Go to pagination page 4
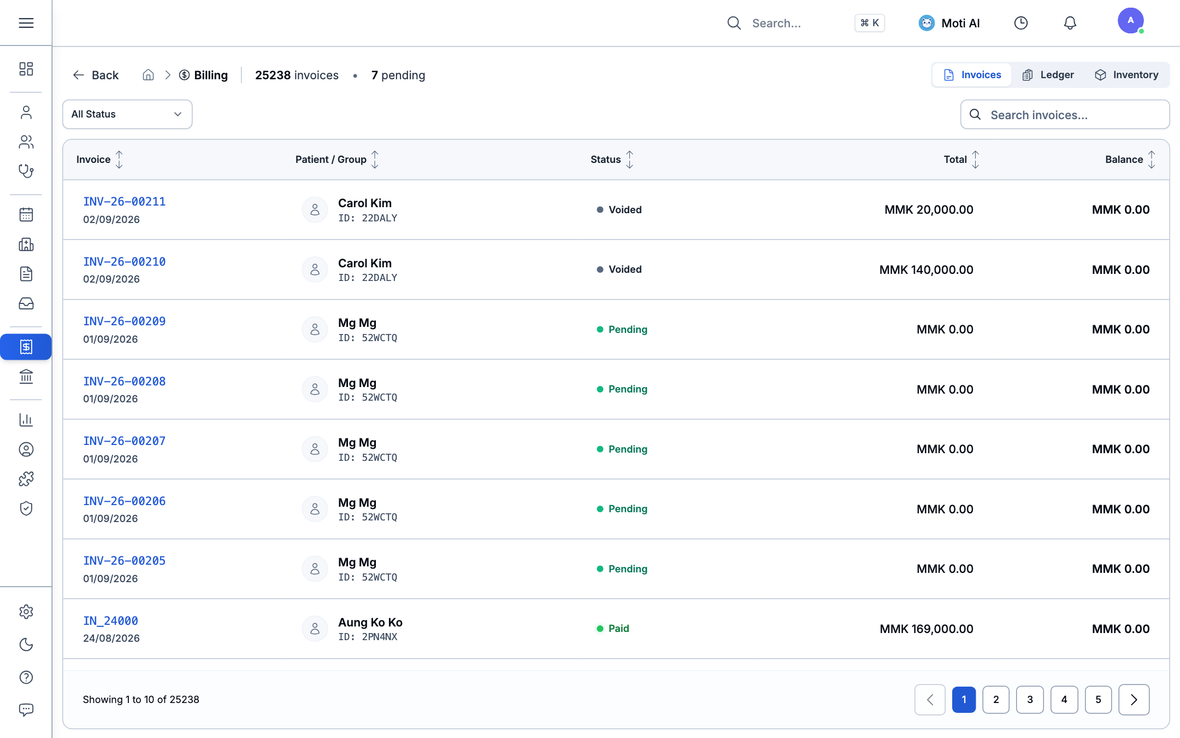Screen dimensions: 1180x738 click(1064, 700)
